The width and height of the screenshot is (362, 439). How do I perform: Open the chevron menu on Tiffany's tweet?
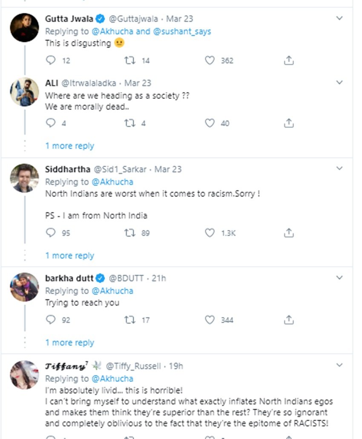coord(339,365)
